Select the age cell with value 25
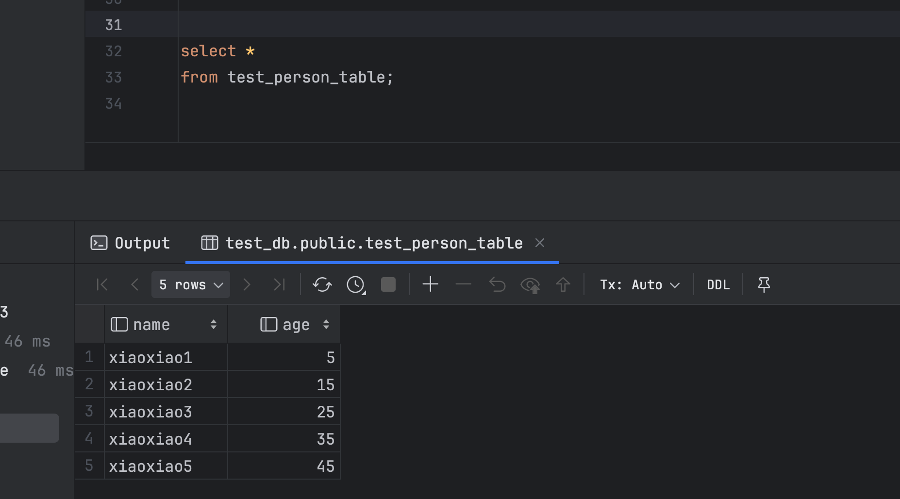The height and width of the screenshot is (499, 900). point(284,412)
